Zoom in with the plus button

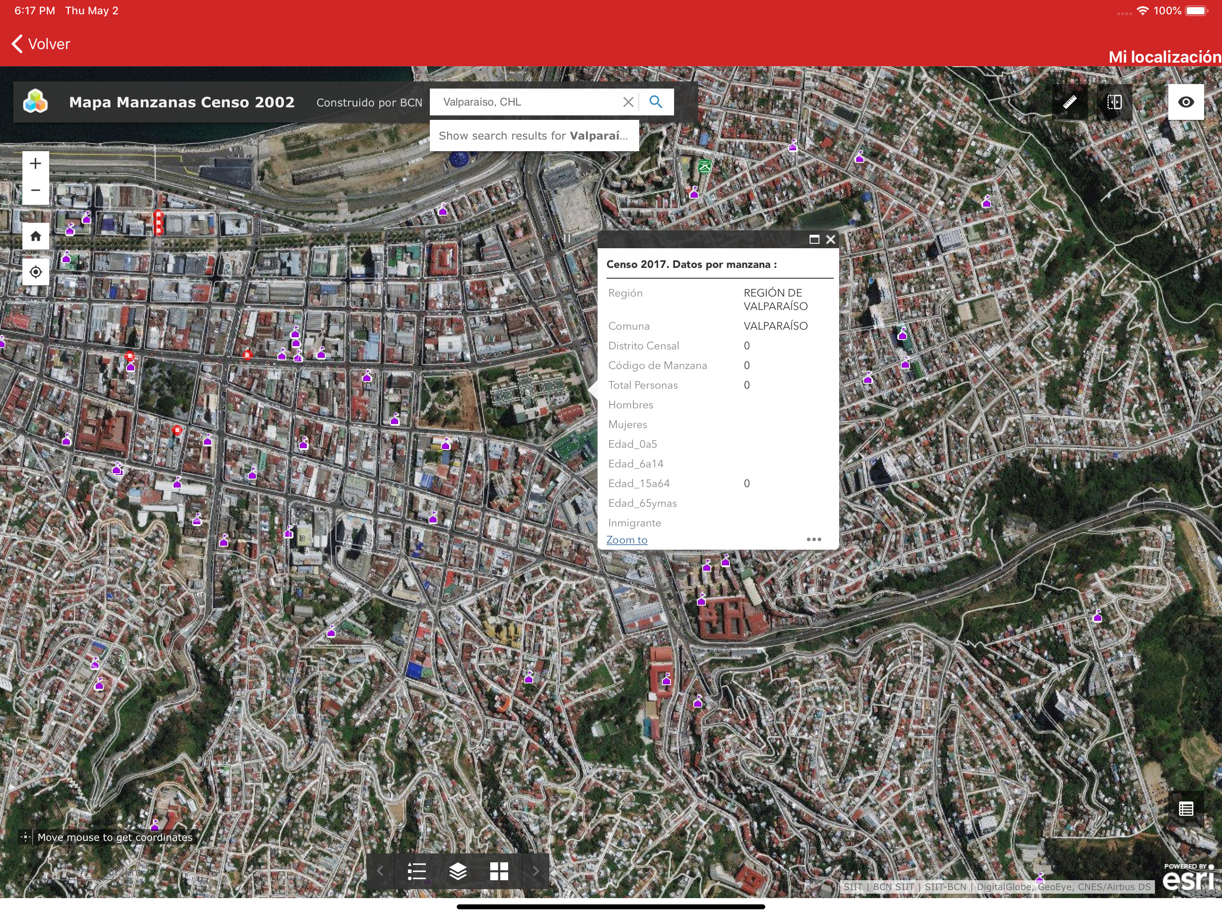35,164
